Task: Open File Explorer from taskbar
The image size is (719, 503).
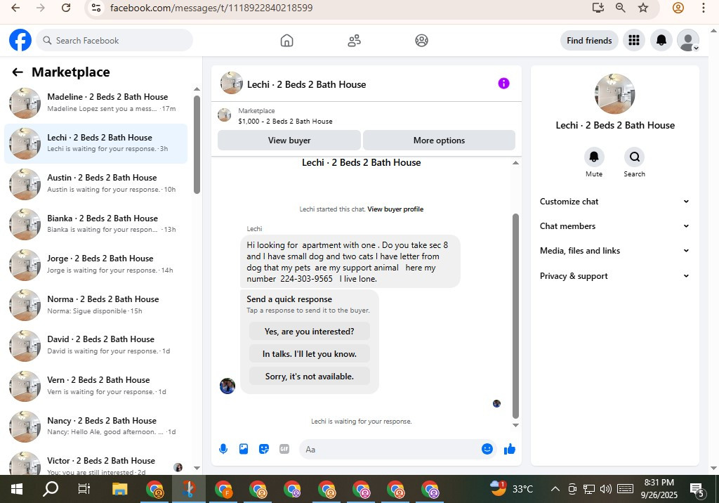Action: coord(119,489)
